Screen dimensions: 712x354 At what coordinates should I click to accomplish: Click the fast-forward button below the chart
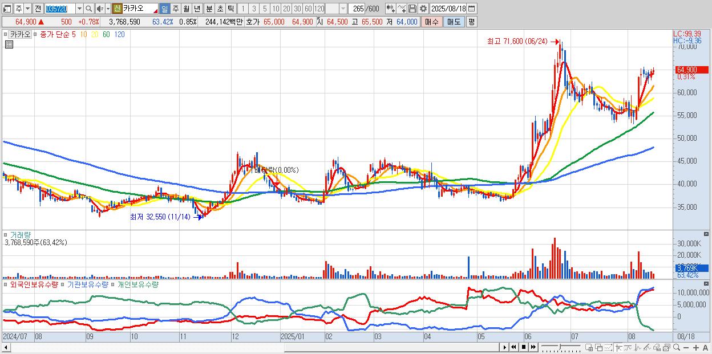tap(533, 347)
